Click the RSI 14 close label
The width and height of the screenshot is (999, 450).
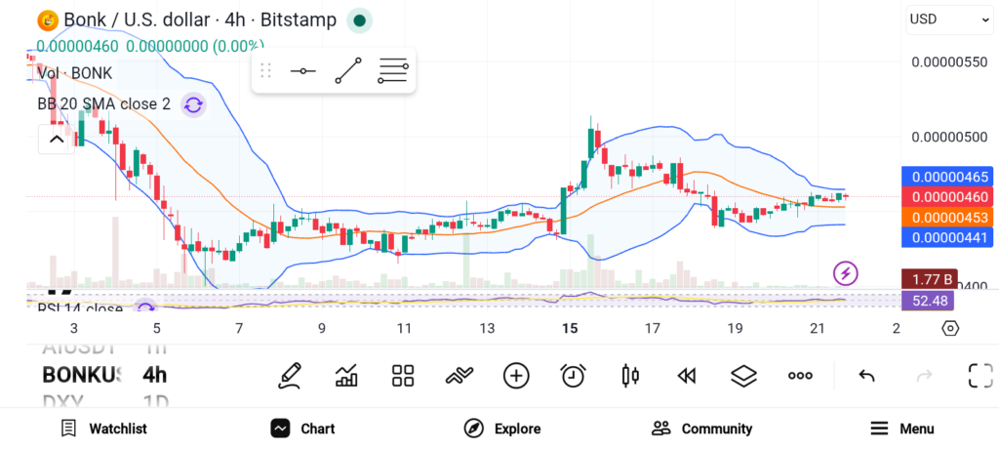coord(80,309)
